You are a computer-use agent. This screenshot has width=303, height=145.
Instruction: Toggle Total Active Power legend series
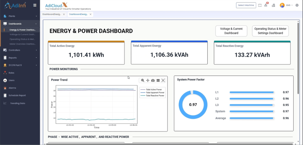152,90
